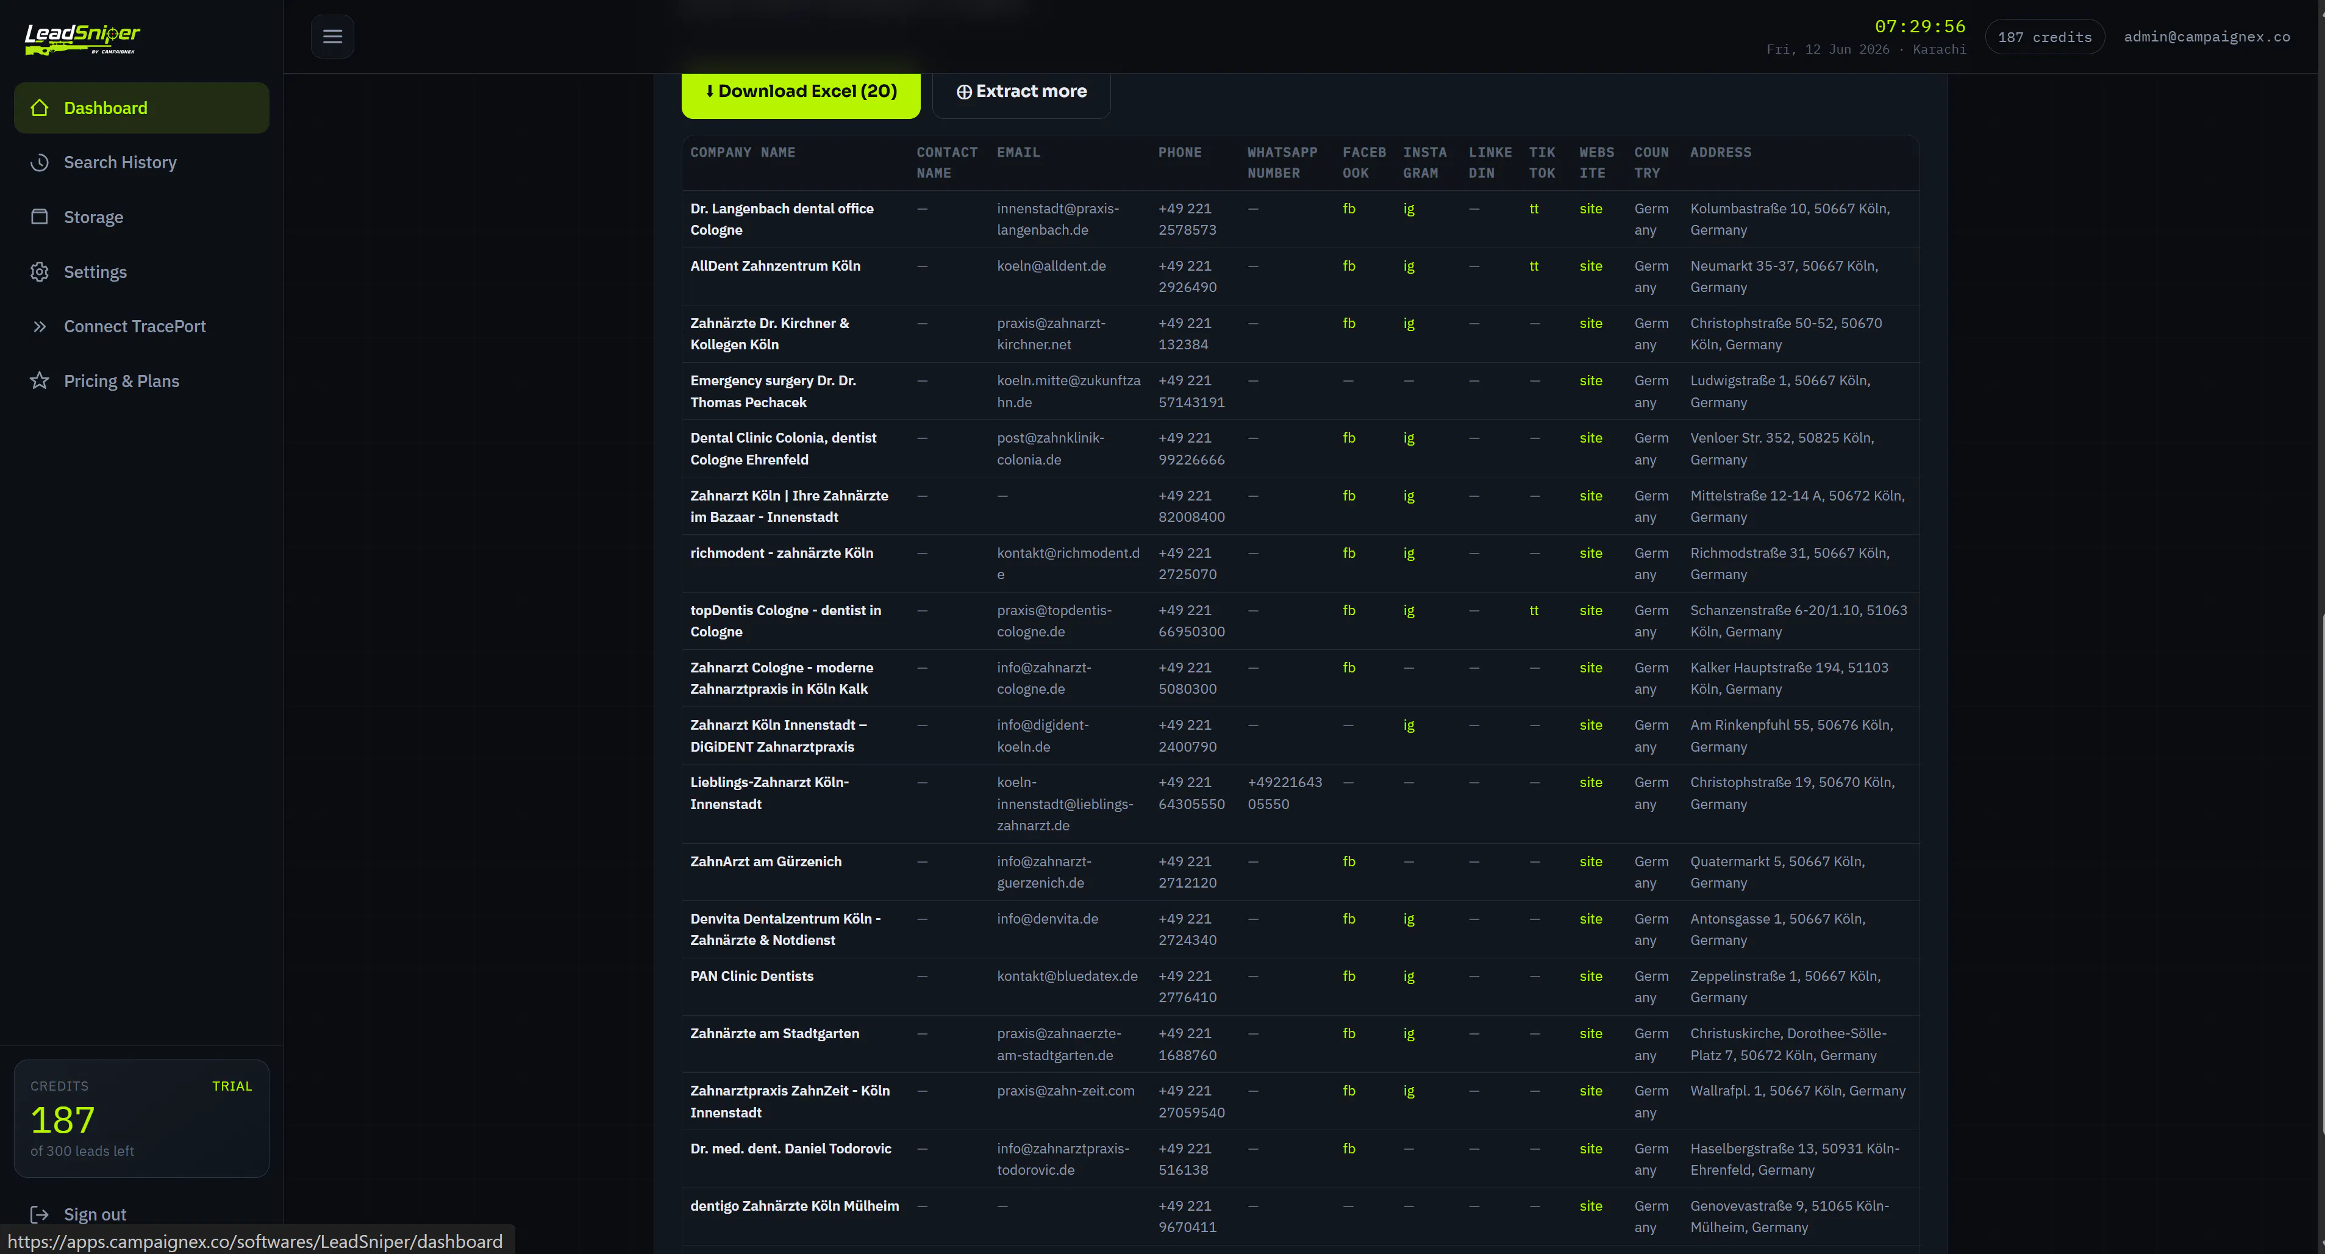Open Dashboard in the sidebar
Image resolution: width=2325 pixels, height=1254 pixels.
pyautogui.click(x=141, y=109)
